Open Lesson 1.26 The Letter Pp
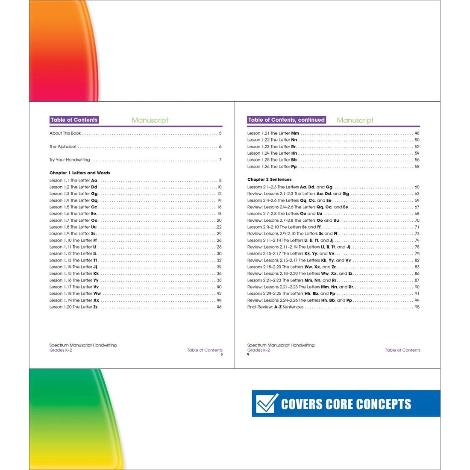This screenshot has width=470, height=470. coord(272,167)
